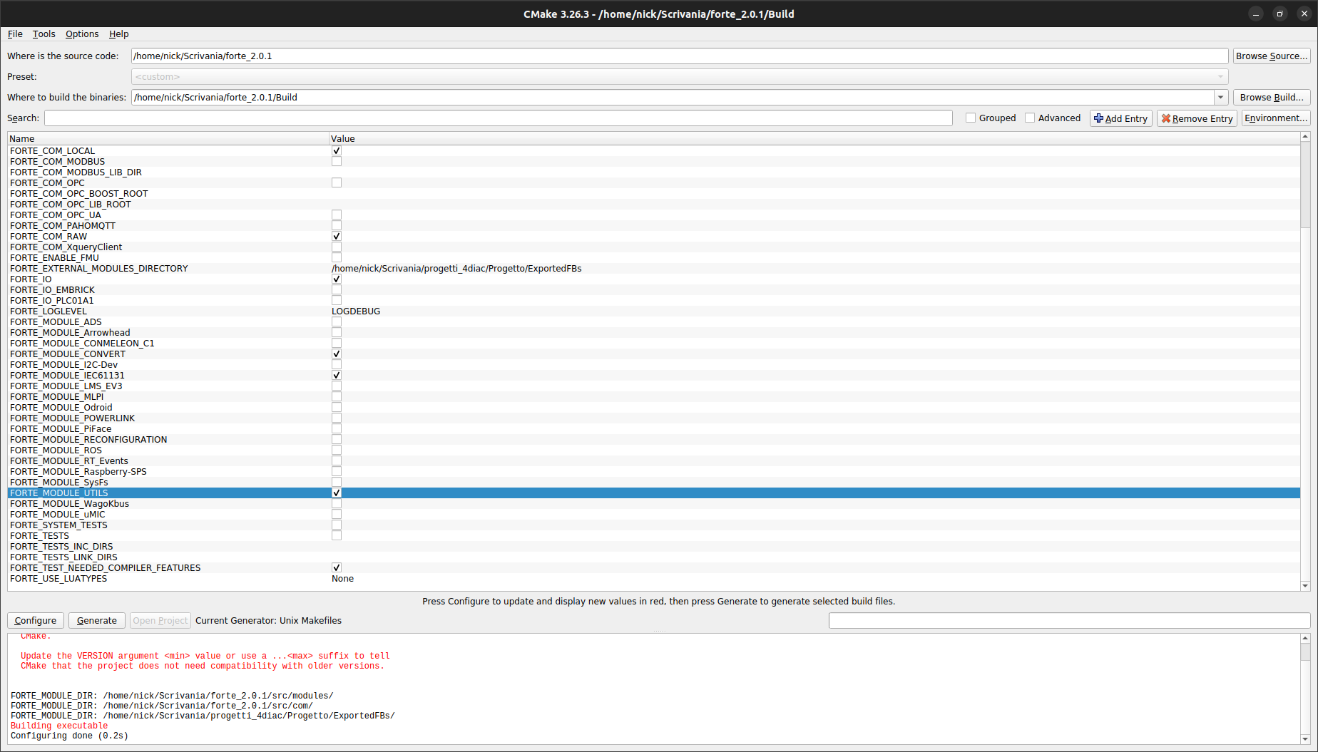Enable the Advanced checkbox
Viewport: 1318px width, 752px height.
1030,118
